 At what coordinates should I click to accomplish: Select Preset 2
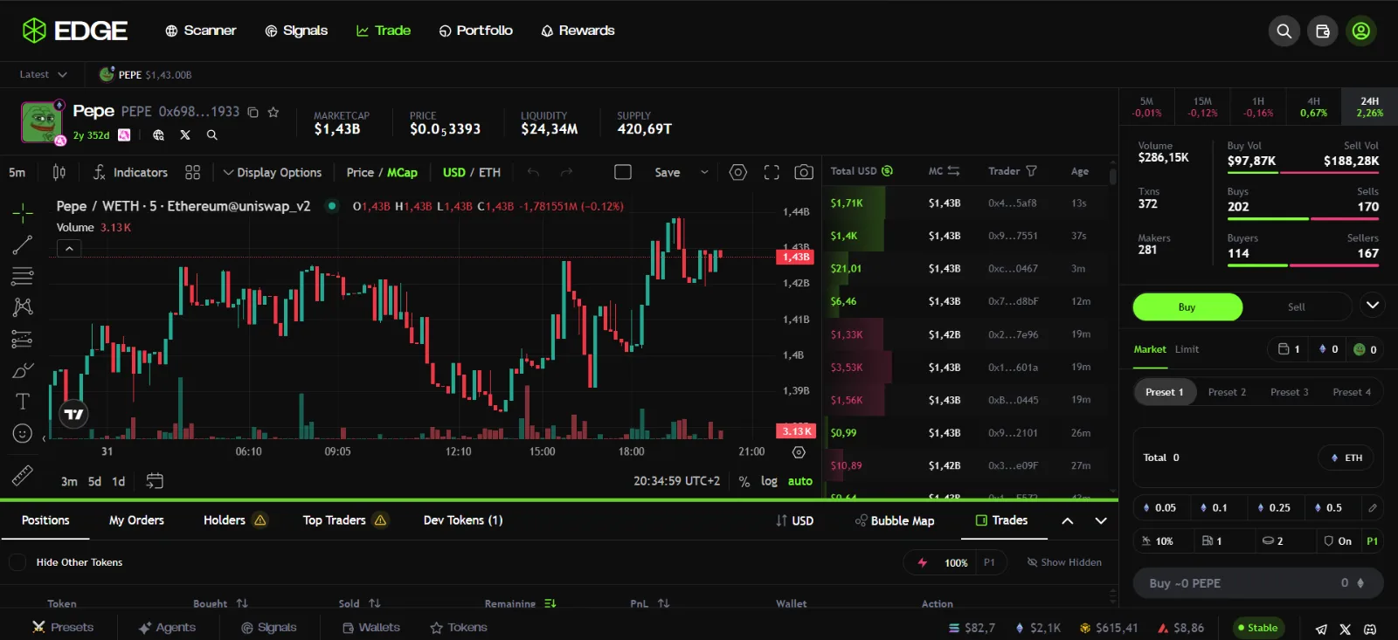[x=1227, y=392]
